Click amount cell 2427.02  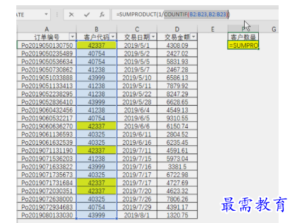point(177,53)
